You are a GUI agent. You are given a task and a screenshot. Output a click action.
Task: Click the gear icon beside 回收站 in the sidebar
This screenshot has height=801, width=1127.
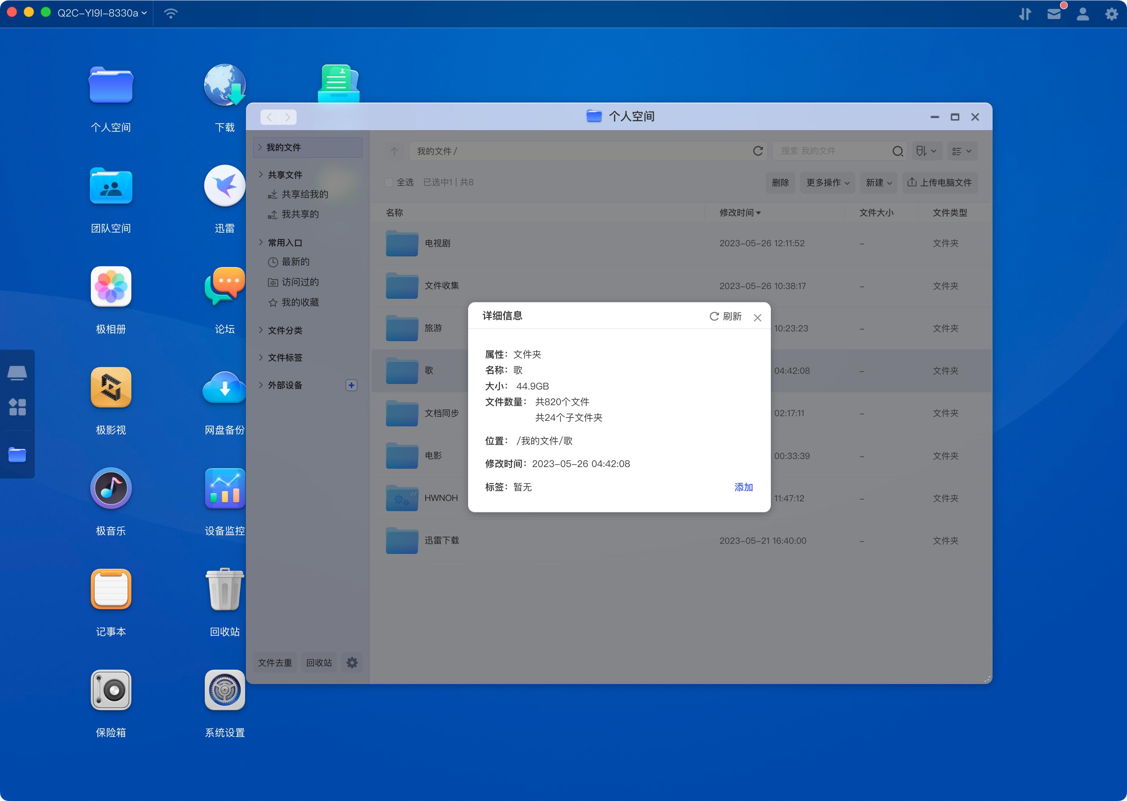click(x=352, y=662)
